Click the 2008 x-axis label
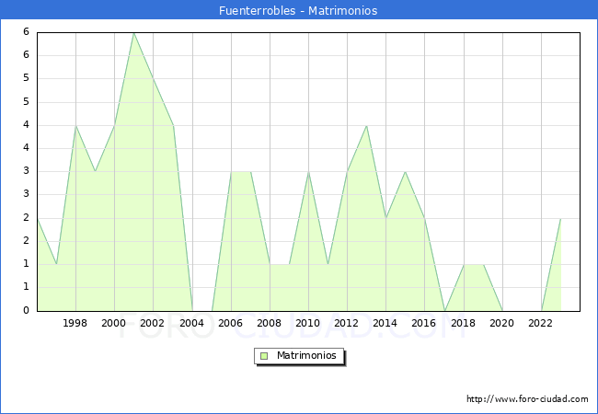Viewport: 598px width, 414px height. [270, 323]
